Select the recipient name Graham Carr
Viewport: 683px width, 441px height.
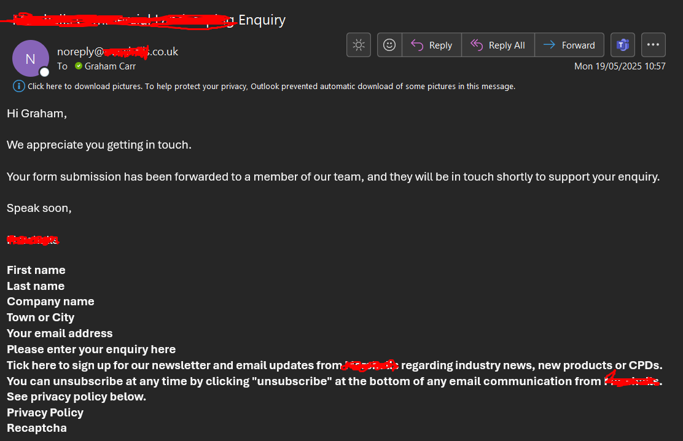110,66
